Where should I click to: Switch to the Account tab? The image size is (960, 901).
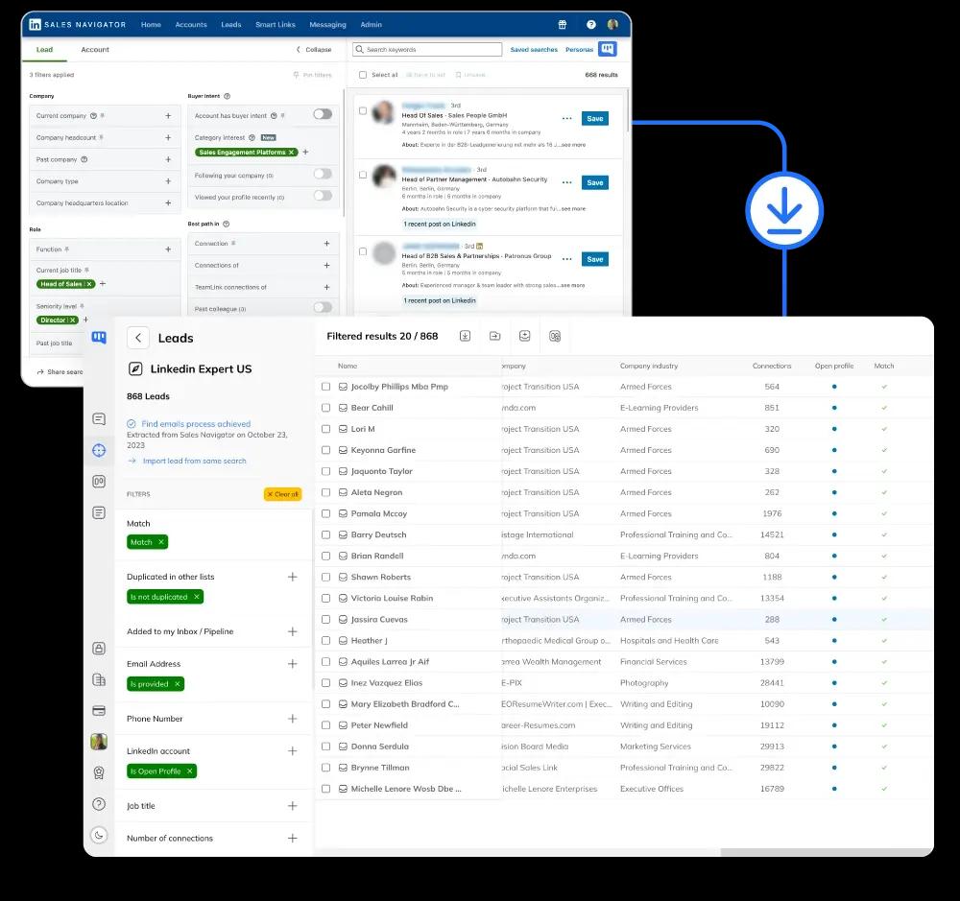click(95, 50)
